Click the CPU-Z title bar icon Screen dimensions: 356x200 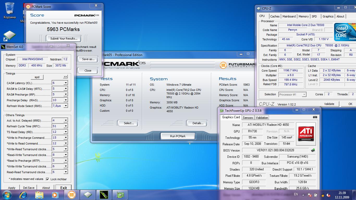pos(259,9)
